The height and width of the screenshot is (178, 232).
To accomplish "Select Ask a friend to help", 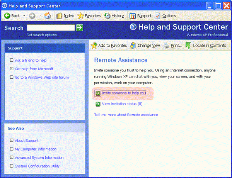I will click(x=31, y=60).
